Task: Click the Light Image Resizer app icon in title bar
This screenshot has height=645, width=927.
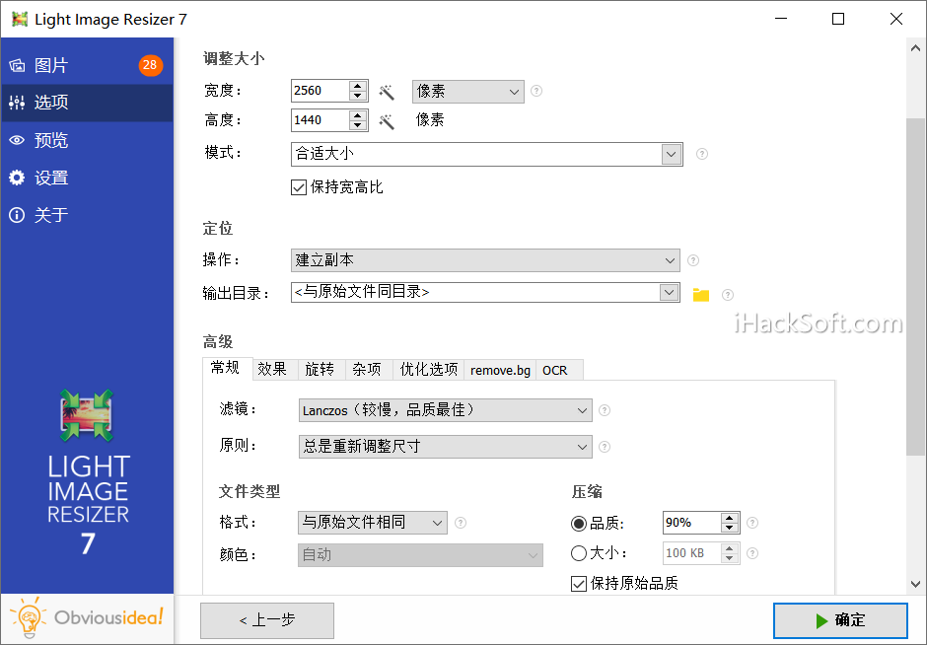Action: pos(20,19)
